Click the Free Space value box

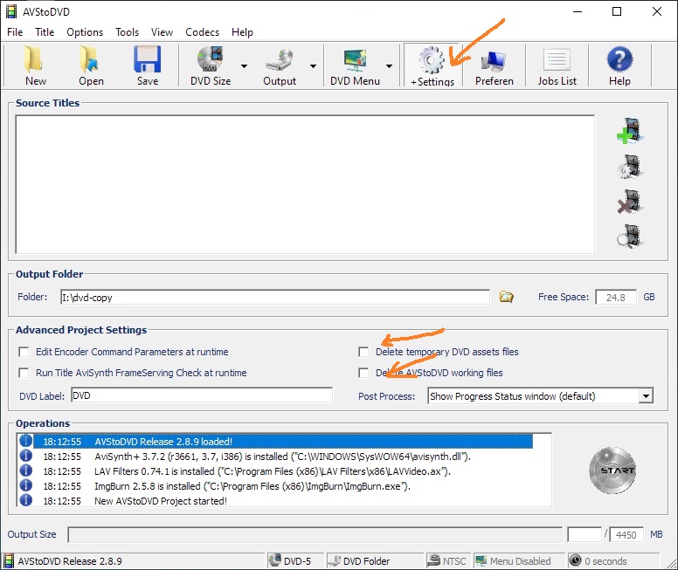click(x=615, y=298)
